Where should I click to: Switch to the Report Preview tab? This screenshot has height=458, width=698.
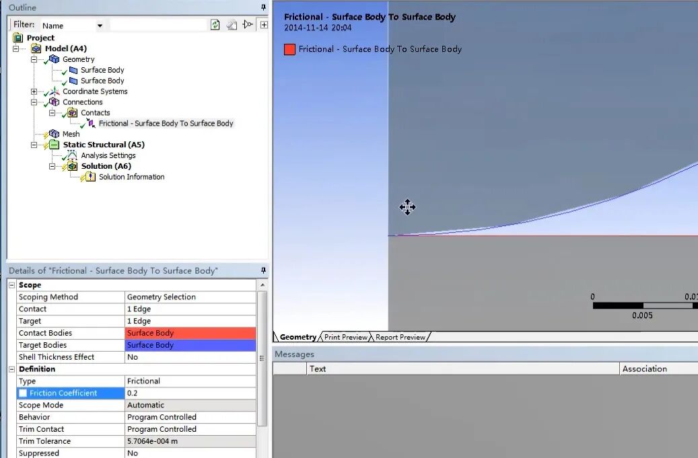click(400, 337)
